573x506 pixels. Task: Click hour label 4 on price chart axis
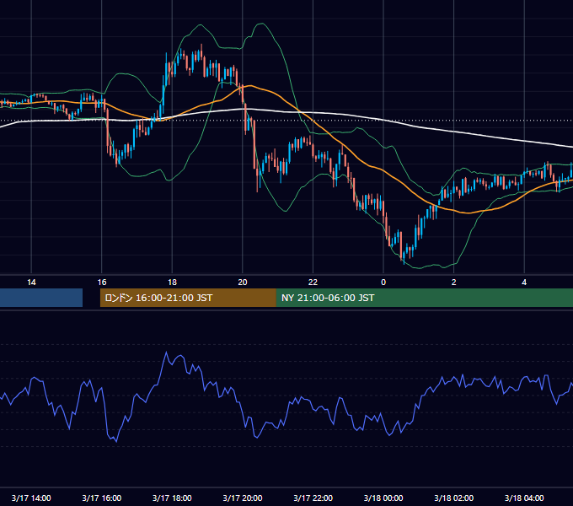tap(524, 283)
